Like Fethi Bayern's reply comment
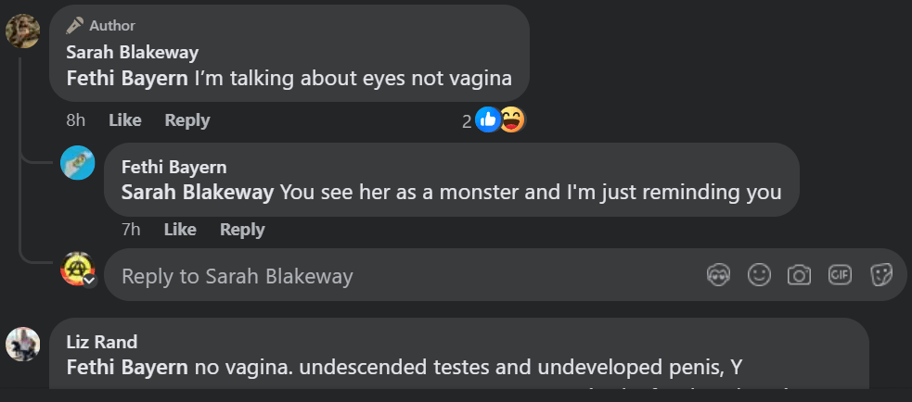 pyautogui.click(x=180, y=230)
